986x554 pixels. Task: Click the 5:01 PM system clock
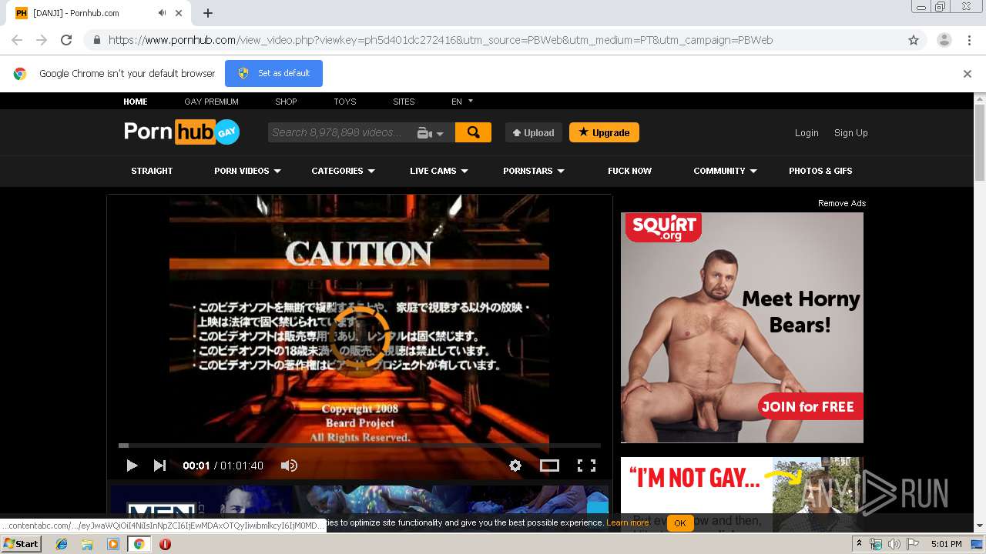[946, 544]
